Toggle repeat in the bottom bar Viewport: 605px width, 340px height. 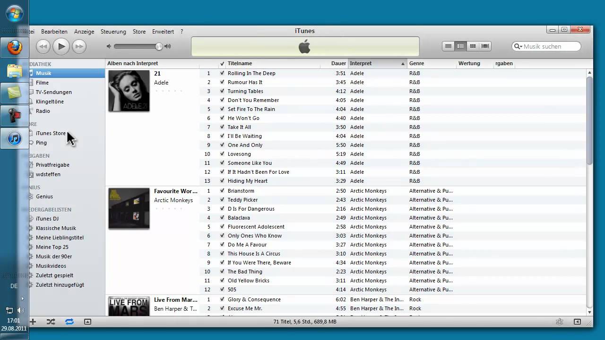69,322
